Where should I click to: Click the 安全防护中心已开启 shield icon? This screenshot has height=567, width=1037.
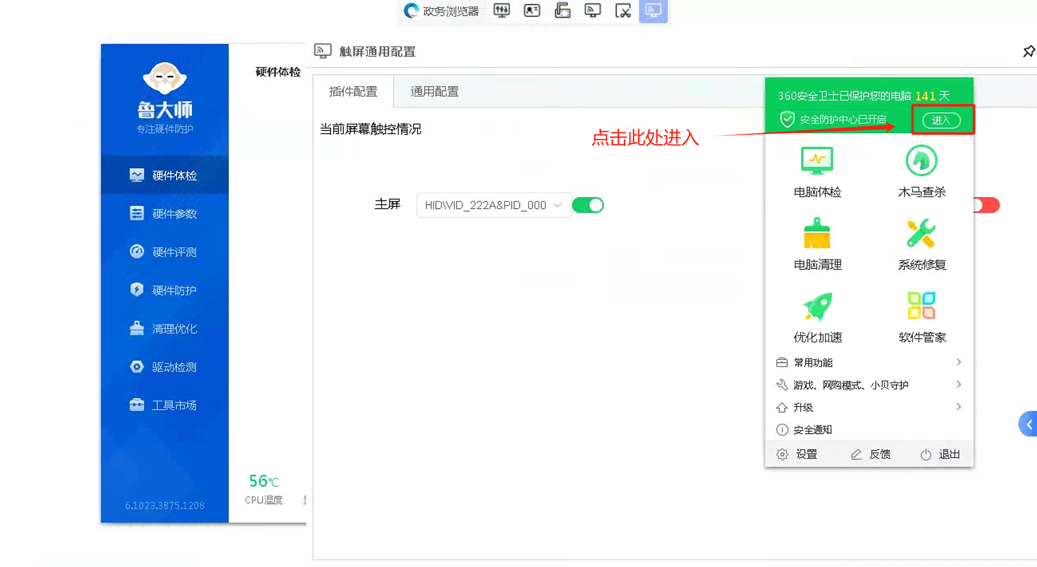(x=787, y=119)
